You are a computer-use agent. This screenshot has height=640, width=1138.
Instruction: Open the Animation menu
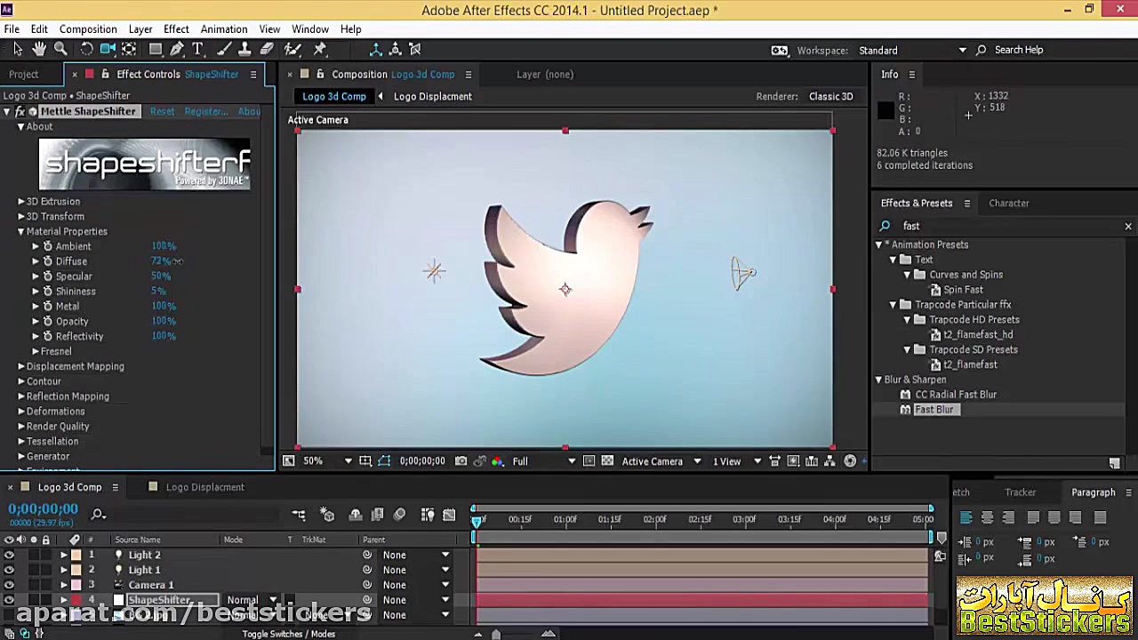click(223, 29)
